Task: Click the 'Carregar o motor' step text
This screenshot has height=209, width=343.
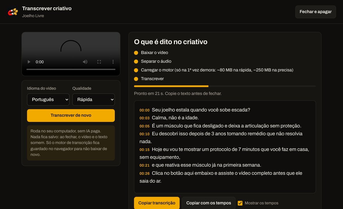Action: tap(217, 70)
